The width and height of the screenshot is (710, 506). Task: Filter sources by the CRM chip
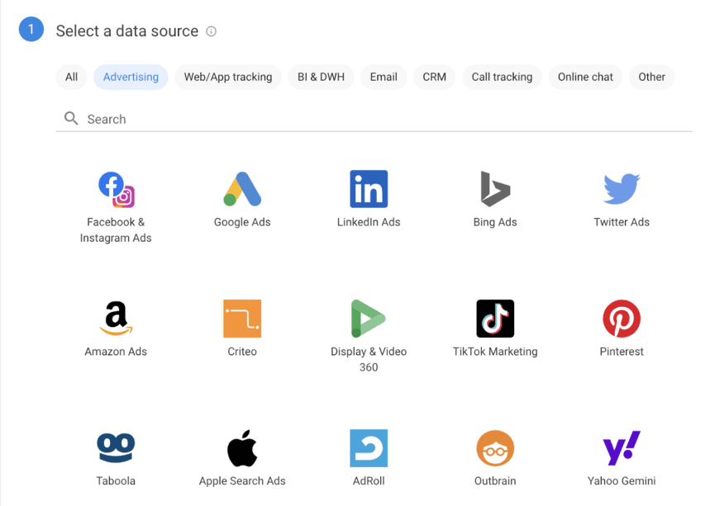(x=434, y=77)
